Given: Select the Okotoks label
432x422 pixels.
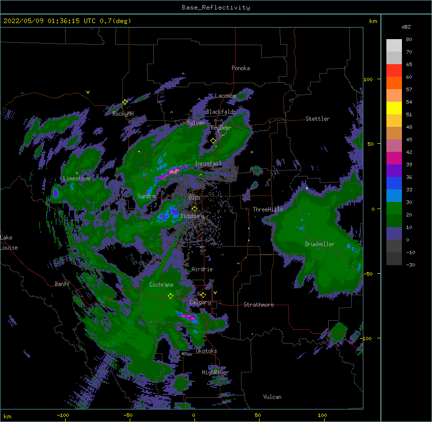Looking at the screenshot, I should point(206,351).
